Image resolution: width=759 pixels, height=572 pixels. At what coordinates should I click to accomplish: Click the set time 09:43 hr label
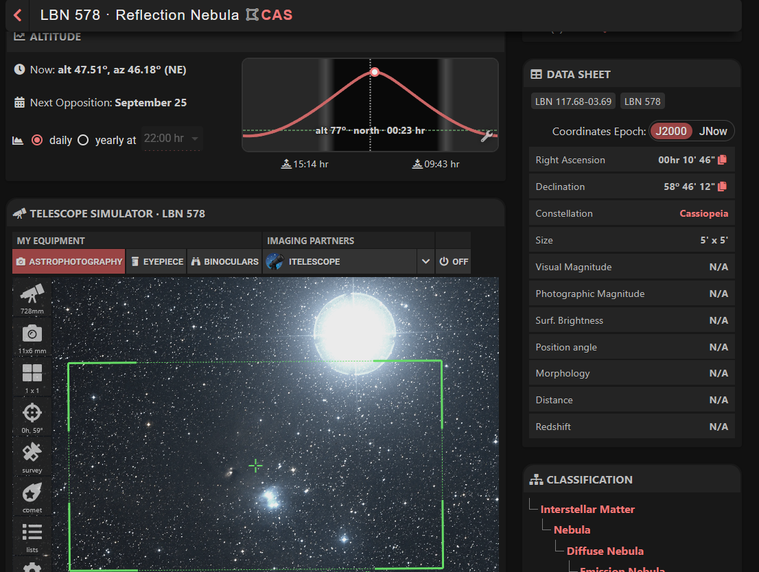click(436, 164)
